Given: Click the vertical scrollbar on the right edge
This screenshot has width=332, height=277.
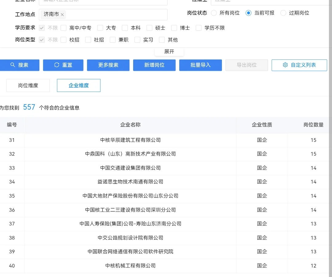Looking at the screenshot, I should click(330, 138).
